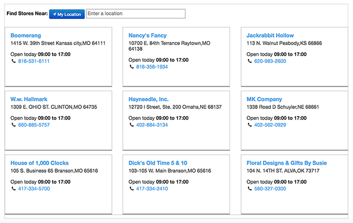Click address 1309 E. OHIO ST. CLINTON
Image resolution: width=353 pixels, height=223 pixels.
coord(54,107)
